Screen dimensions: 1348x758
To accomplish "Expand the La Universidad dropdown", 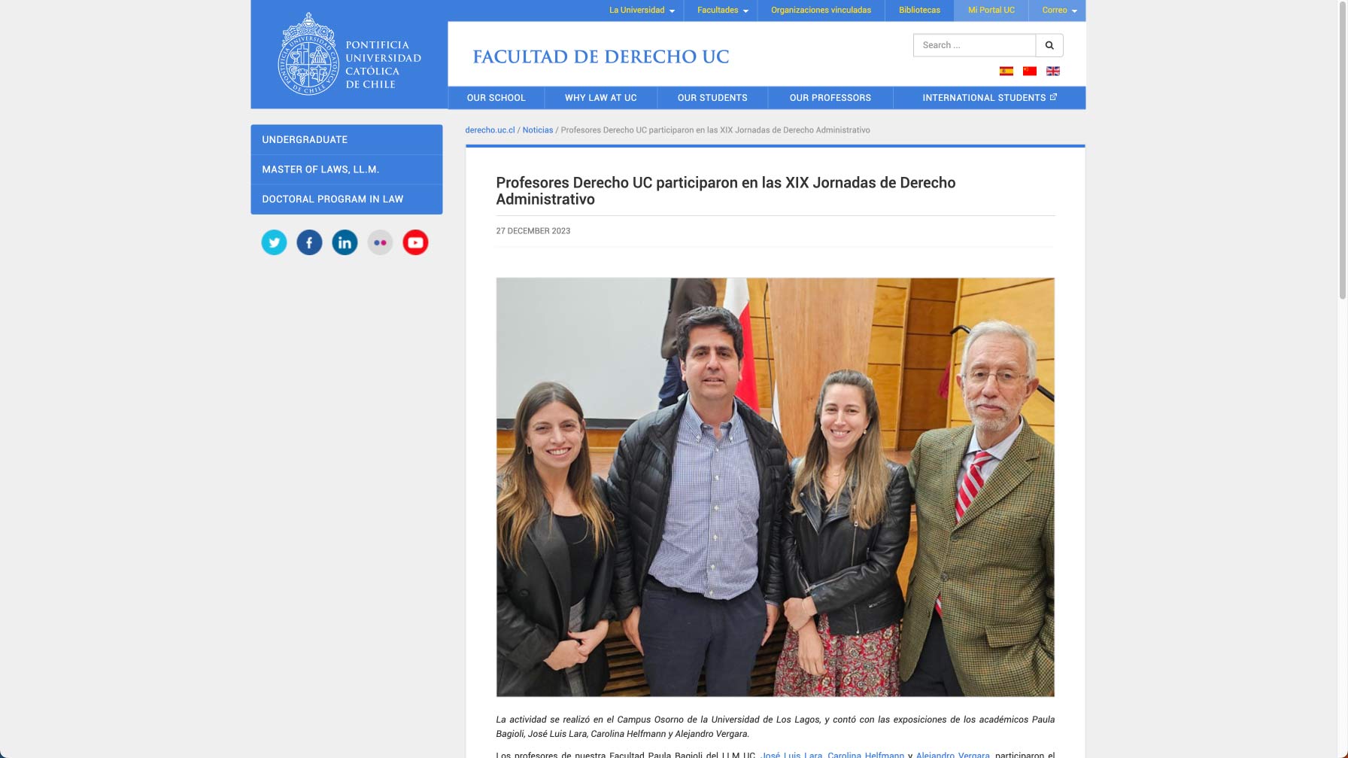I will coord(642,11).
